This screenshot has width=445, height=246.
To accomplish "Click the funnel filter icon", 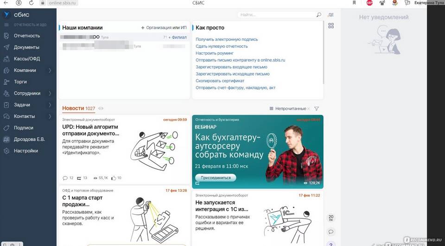I will tap(317, 109).
